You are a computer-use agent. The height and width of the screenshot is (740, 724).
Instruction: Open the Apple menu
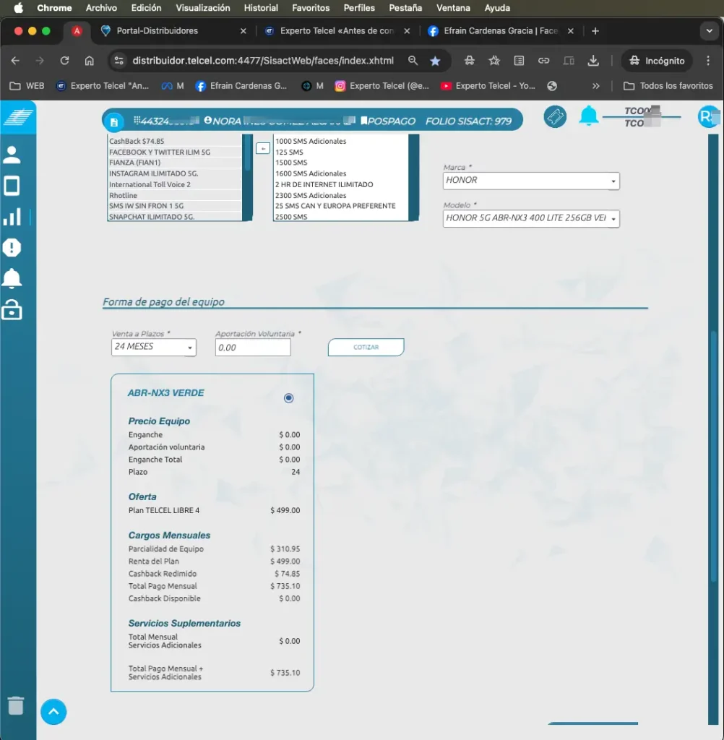point(18,8)
